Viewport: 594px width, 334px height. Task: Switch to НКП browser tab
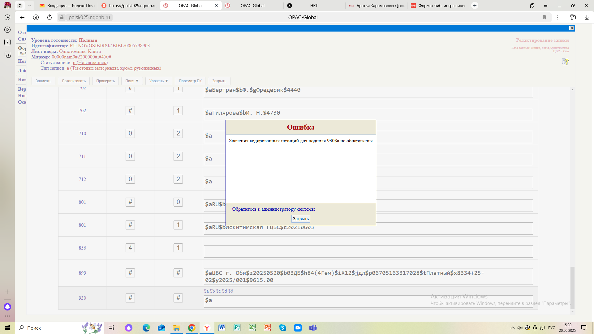[x=314, y=6]
